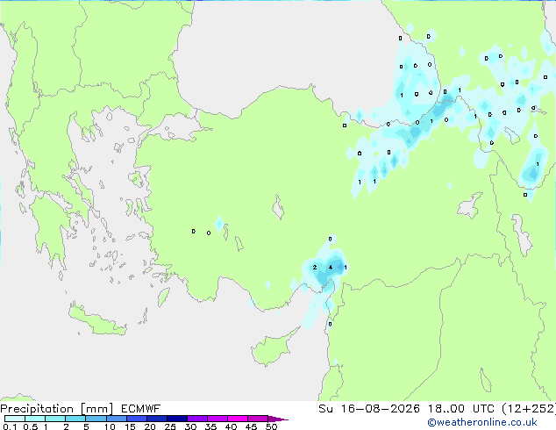Select legend swatch between 1 and 2

tap(55, 419)
